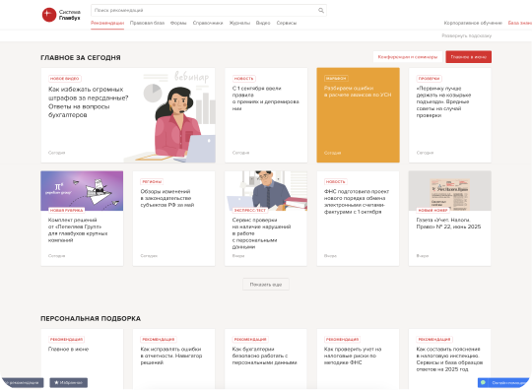Open the Корпоративное обучение link
Image resolution: width=532 pixels, height=390 pixels.
click(473, 23)
